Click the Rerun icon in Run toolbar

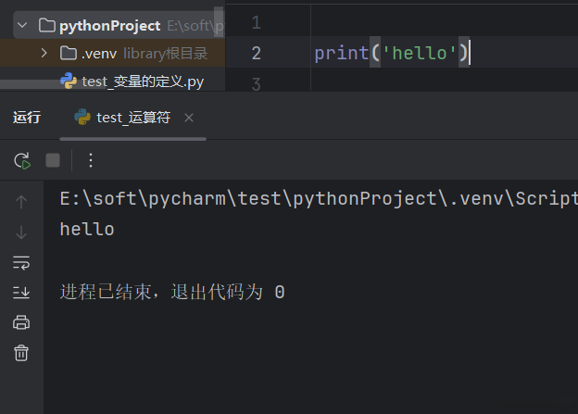coord(22,160)
